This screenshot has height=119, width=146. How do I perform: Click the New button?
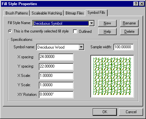107,23
